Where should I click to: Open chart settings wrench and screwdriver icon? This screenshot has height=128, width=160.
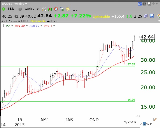pos(44,9)
